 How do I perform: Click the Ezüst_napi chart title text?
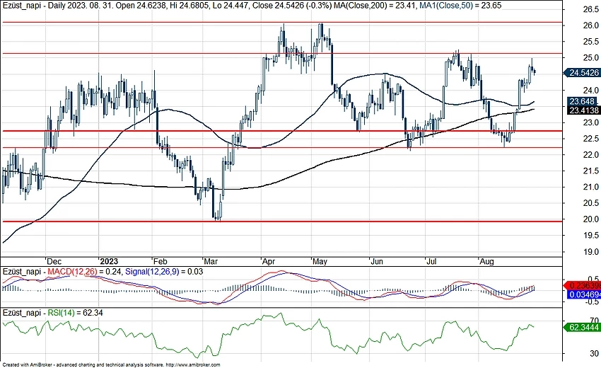[21, 6]
